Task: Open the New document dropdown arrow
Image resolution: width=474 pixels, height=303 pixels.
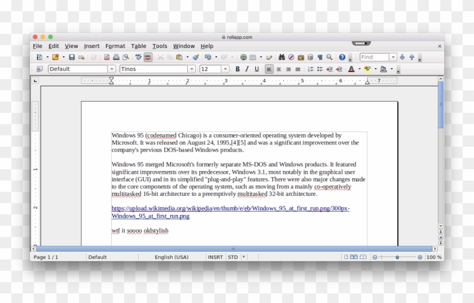Action: [47, 57]
